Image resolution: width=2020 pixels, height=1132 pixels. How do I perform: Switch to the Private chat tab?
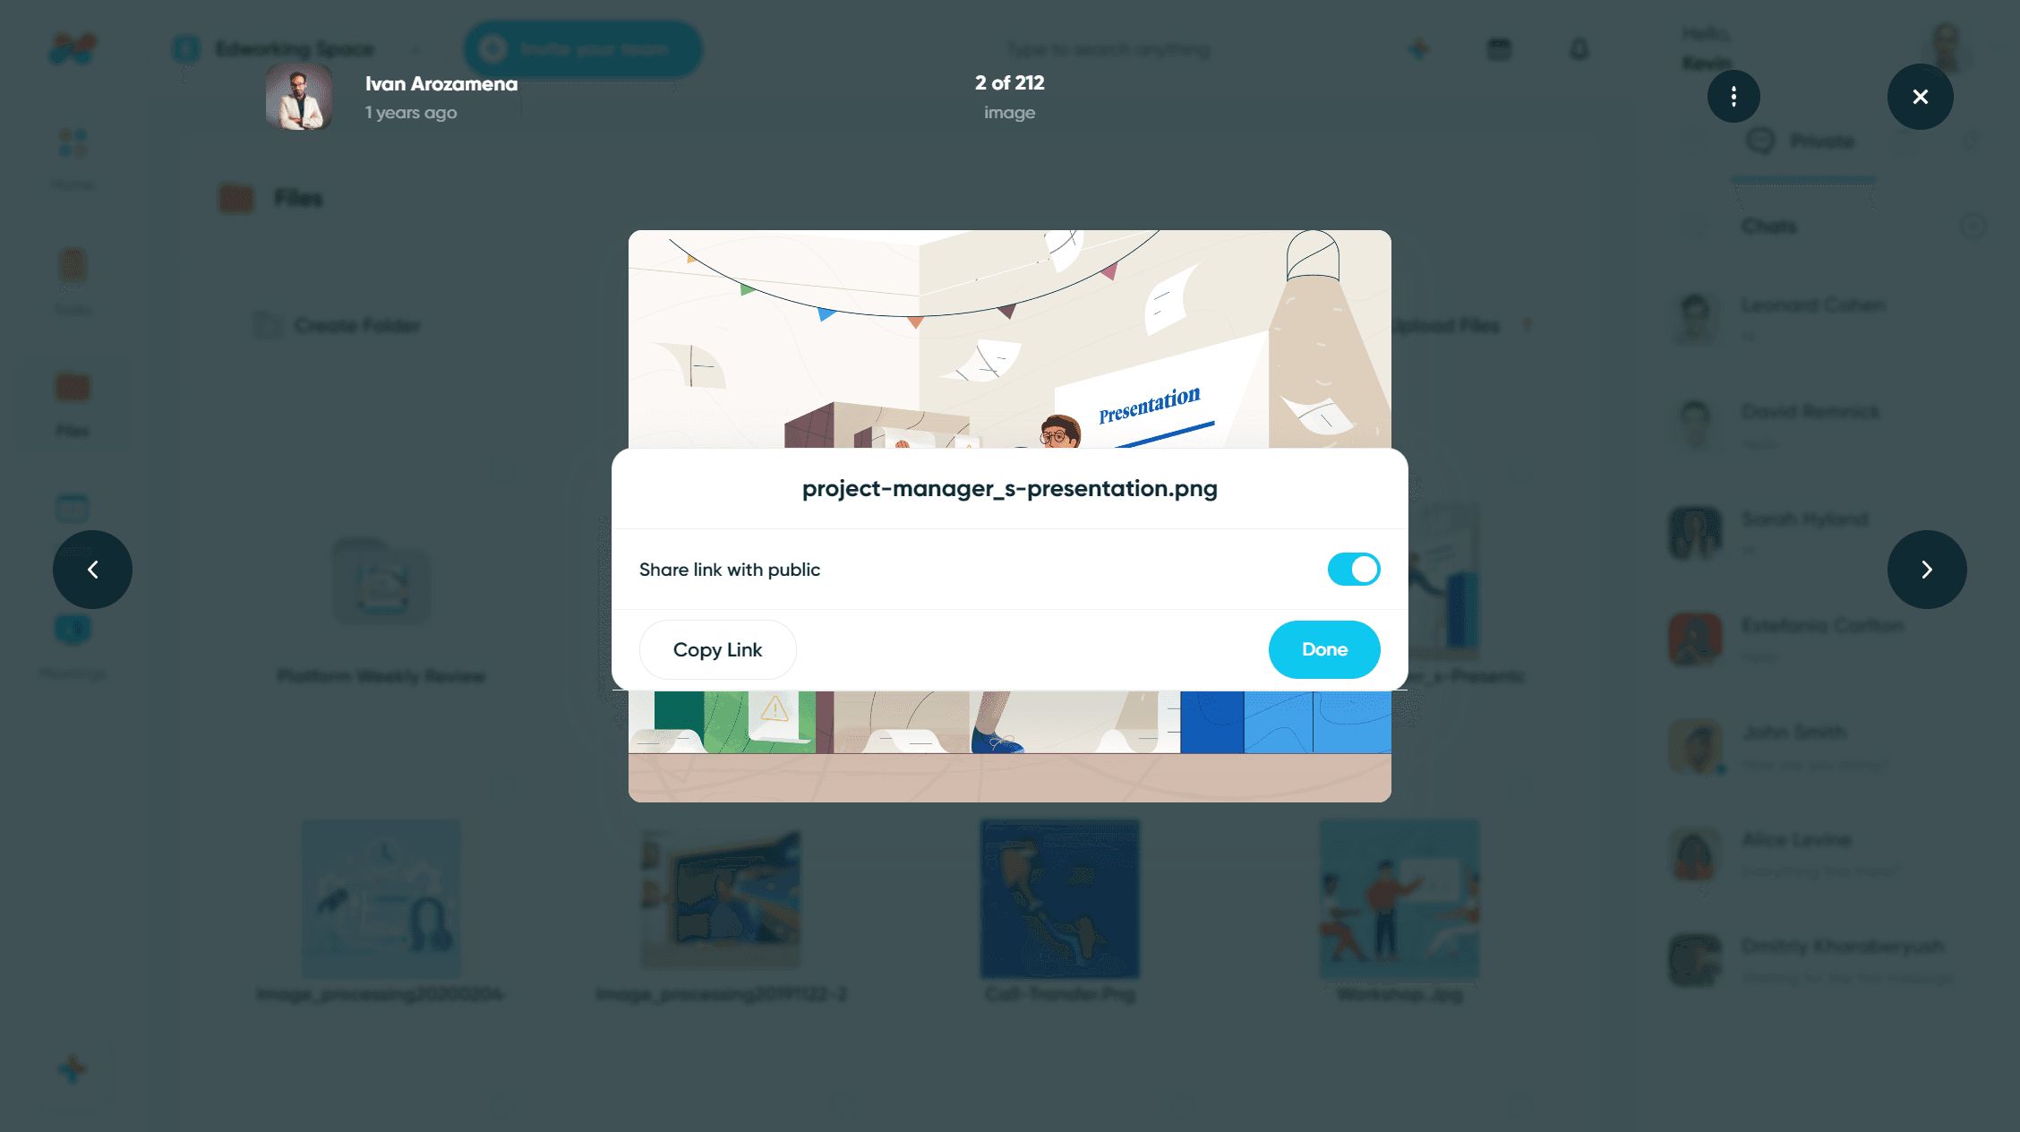coord(1802,141)
